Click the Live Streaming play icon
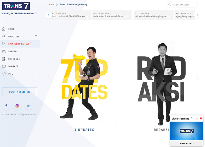205x147 pixels. click(4, 44)
